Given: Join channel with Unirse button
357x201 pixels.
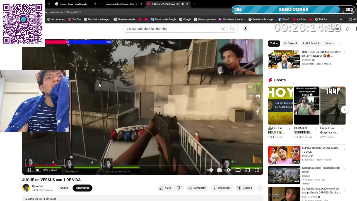Looking at the screenshot, I should [x=64, y=188].
